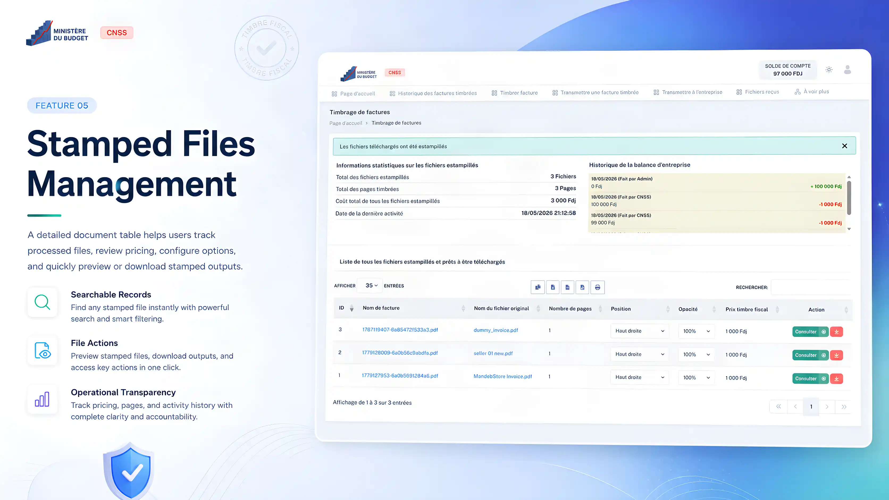Go to Page d'accueil in navigation bar
The image size is (889, 500).
point(353,94)
